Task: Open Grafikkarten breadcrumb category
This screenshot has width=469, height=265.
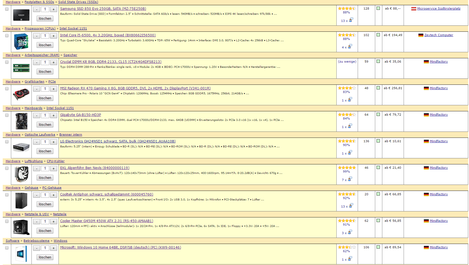Action: pos(34,81)
